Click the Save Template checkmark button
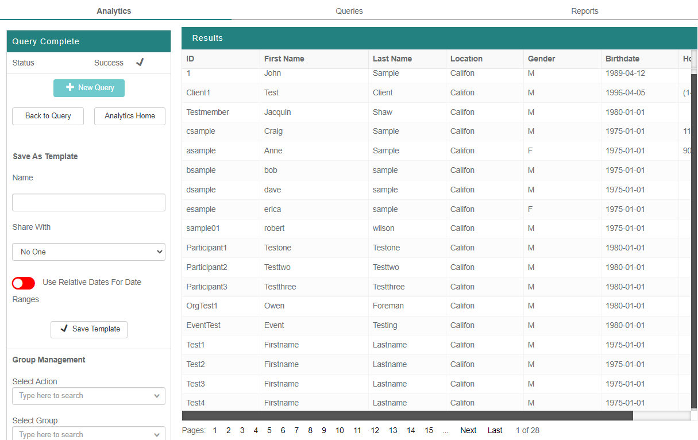The image size is (698, 440). (89, 329)
